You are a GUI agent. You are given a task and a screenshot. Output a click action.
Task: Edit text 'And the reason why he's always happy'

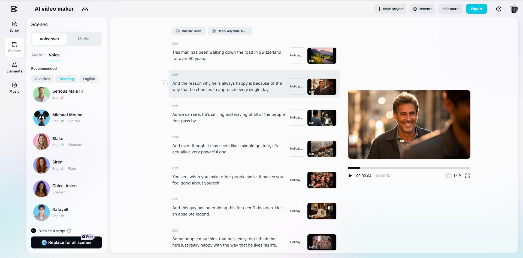coord(227,87)
